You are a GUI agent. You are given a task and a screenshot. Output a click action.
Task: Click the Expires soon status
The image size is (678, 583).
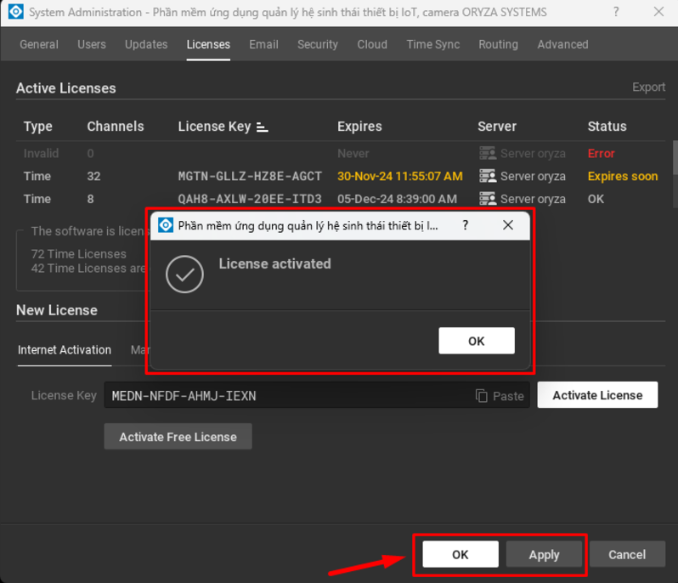pyautogui.click(x=623, y=176)
